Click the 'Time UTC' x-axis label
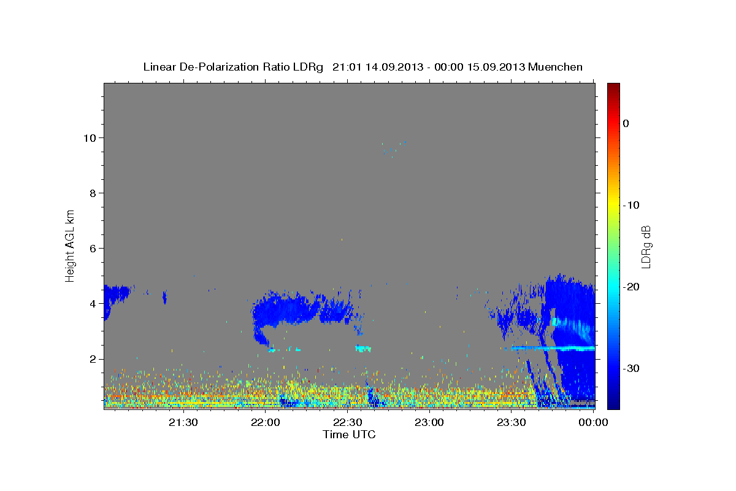736x491 pixels. coord(349,435)
